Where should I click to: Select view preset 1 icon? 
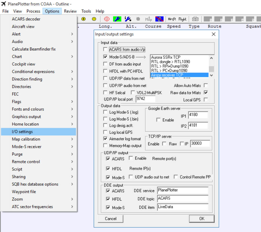point(208,19)
